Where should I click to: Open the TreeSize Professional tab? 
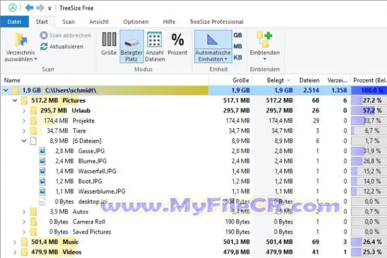point(217,21)
